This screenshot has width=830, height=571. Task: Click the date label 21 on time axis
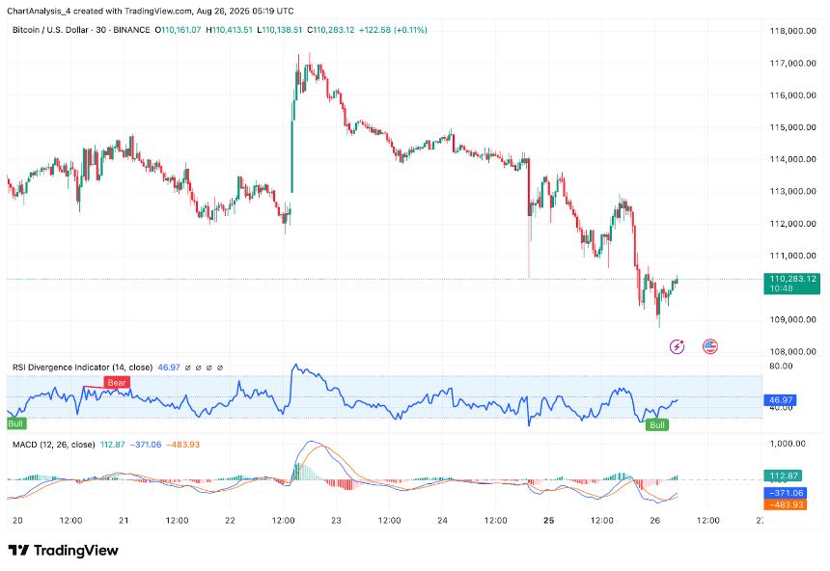[124, 521]
